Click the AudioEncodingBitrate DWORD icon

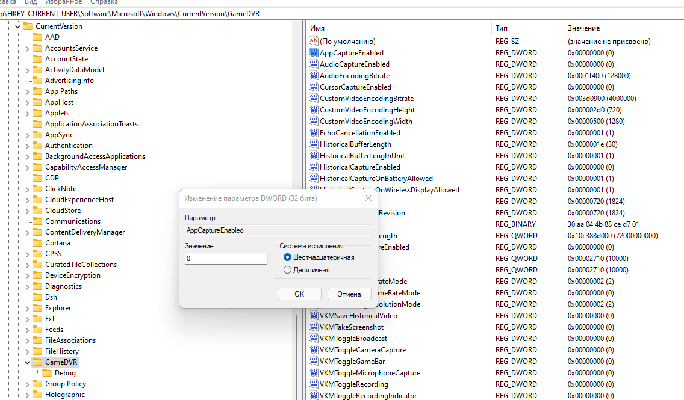tap(313, 75)
